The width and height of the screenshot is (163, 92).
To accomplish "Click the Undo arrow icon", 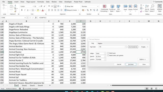I will point(4,5).
